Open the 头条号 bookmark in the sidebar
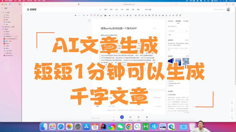This screenshot has width=236, height=132. pyautogui.click(x=7, y=34)
